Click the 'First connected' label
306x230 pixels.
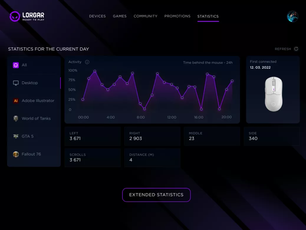pyautogui.click(x=263, y=62)
